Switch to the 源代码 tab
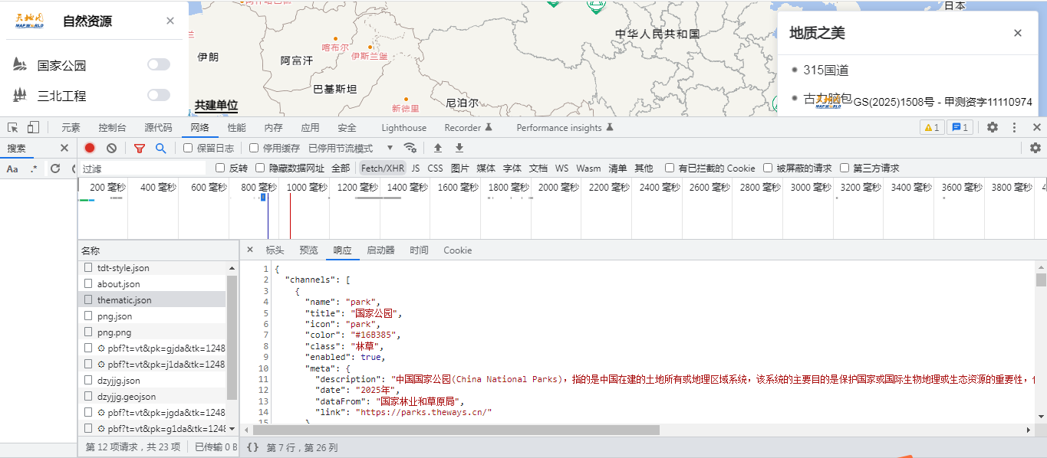Viewport: 1047px width, 458px height. point(158,127)
